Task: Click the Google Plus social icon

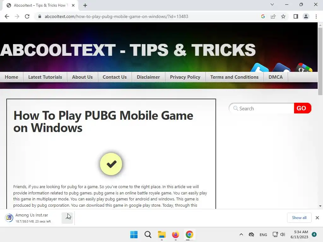Action: tap(304, 68)
